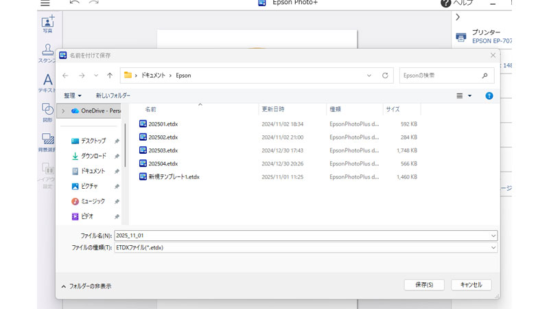Screen dimensions: 549x309
Task: Collapse folders with フォルダーの非表示
Action: click(86, 286)
